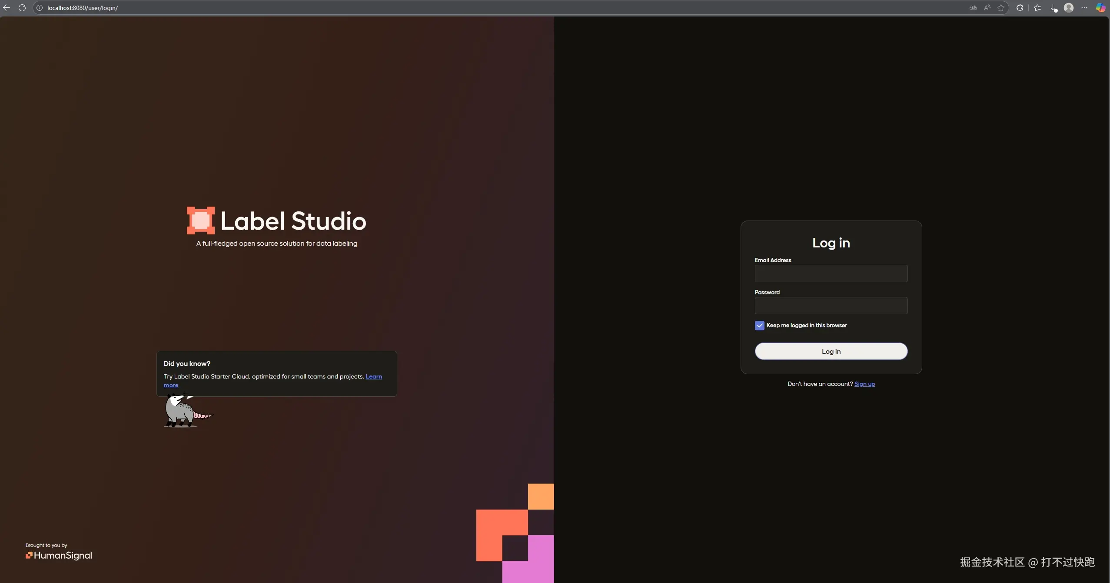Activate the read aloud icon
This screenshot has width=1110, height=583.
(987, 8)
